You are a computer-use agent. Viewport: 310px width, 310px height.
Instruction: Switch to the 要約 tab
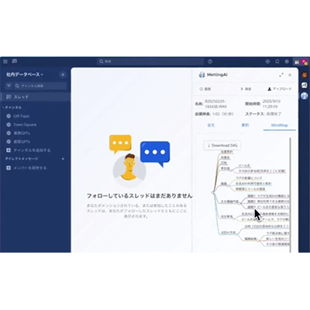coord(245,125)
